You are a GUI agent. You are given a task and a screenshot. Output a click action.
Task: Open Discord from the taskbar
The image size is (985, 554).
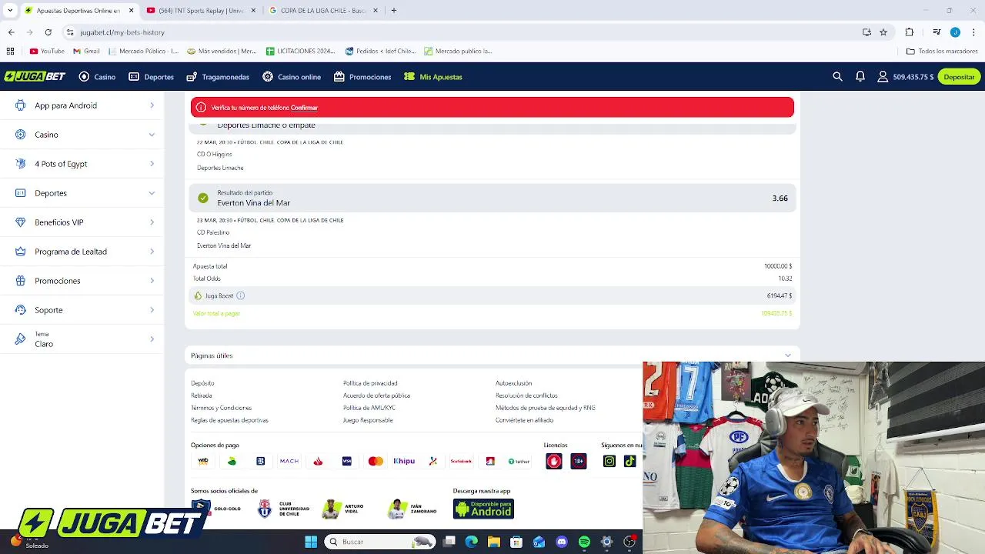(x=562, y=542)
